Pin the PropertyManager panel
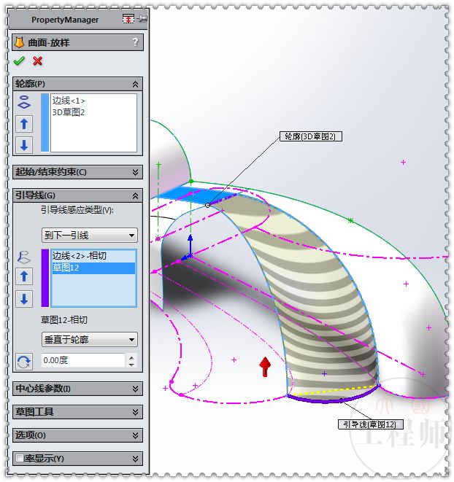Viewport: 454px width, 482px height. click(x=142, y=19)
